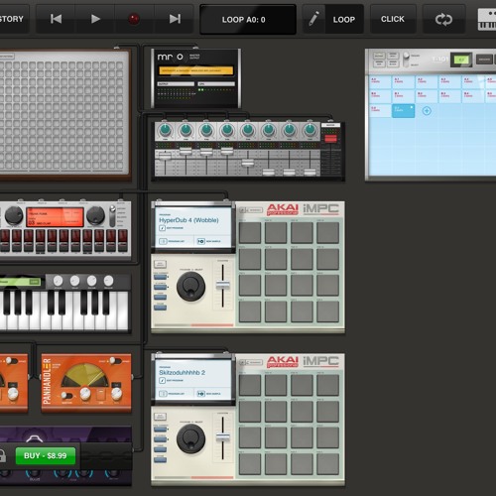Adjust sixth teal pan knob on mixer
Viewport: 496px width, 496px height.
point(269,130)
